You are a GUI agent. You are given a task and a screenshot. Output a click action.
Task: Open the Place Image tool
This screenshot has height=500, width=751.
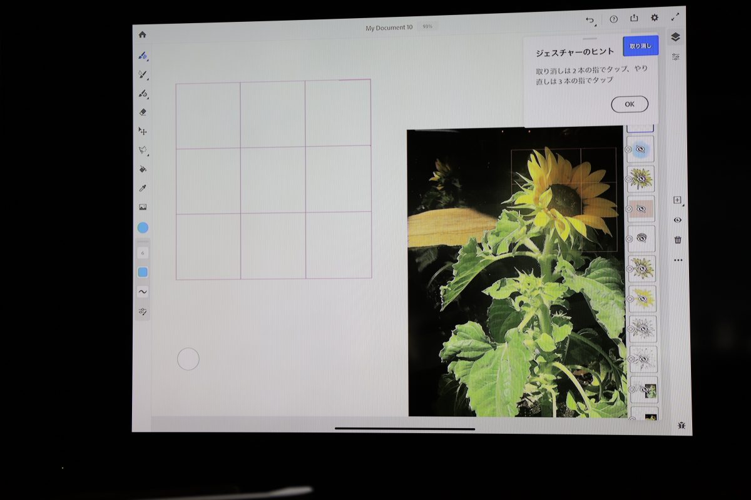tap(143, 207)
